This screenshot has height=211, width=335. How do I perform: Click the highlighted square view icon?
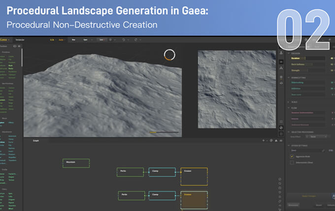coord(281,61)
